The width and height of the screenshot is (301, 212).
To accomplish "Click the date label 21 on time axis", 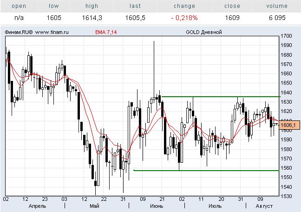I will pyautogui.click(x=162, y=199).
